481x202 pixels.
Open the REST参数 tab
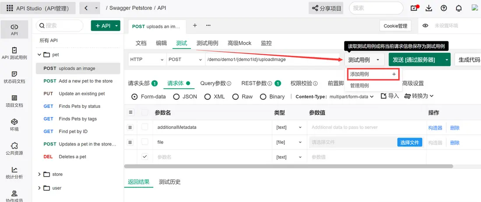261,83
